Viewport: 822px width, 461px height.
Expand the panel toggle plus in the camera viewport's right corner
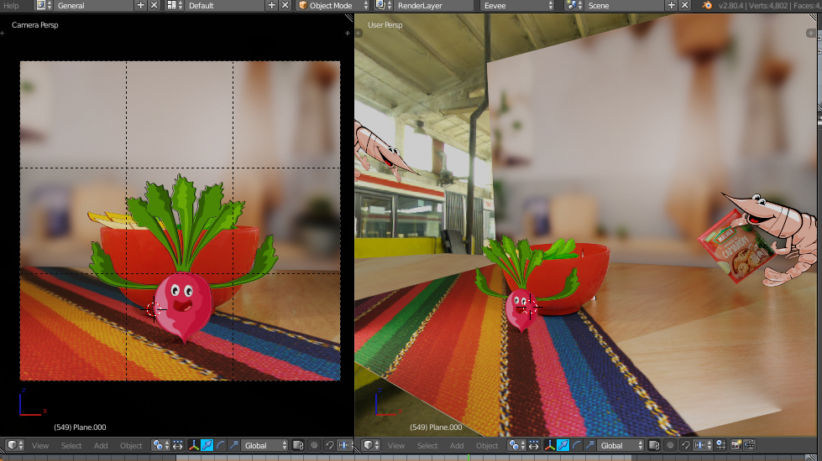tap(347, 33)
